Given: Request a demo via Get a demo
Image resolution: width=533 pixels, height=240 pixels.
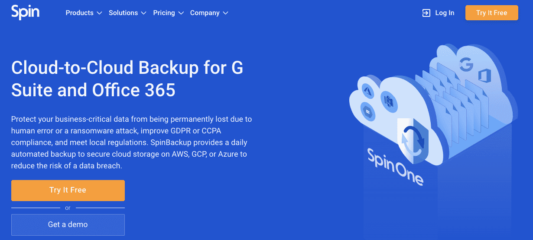Looking at the screenshot, I should click(x=68, y=224).
